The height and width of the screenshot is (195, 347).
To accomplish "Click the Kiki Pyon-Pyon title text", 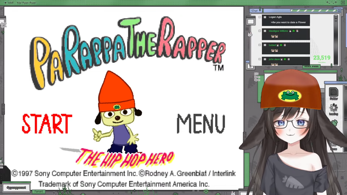I will (x=26, y=3).
